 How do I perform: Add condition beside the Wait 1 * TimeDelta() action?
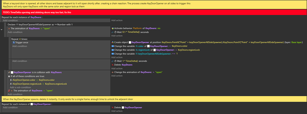pyautogui.click(x=19, y=61)
